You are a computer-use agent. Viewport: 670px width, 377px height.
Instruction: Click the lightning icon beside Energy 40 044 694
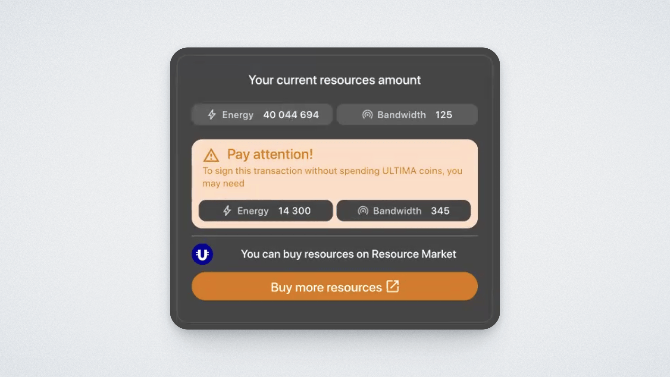click(x=212, y=115)
